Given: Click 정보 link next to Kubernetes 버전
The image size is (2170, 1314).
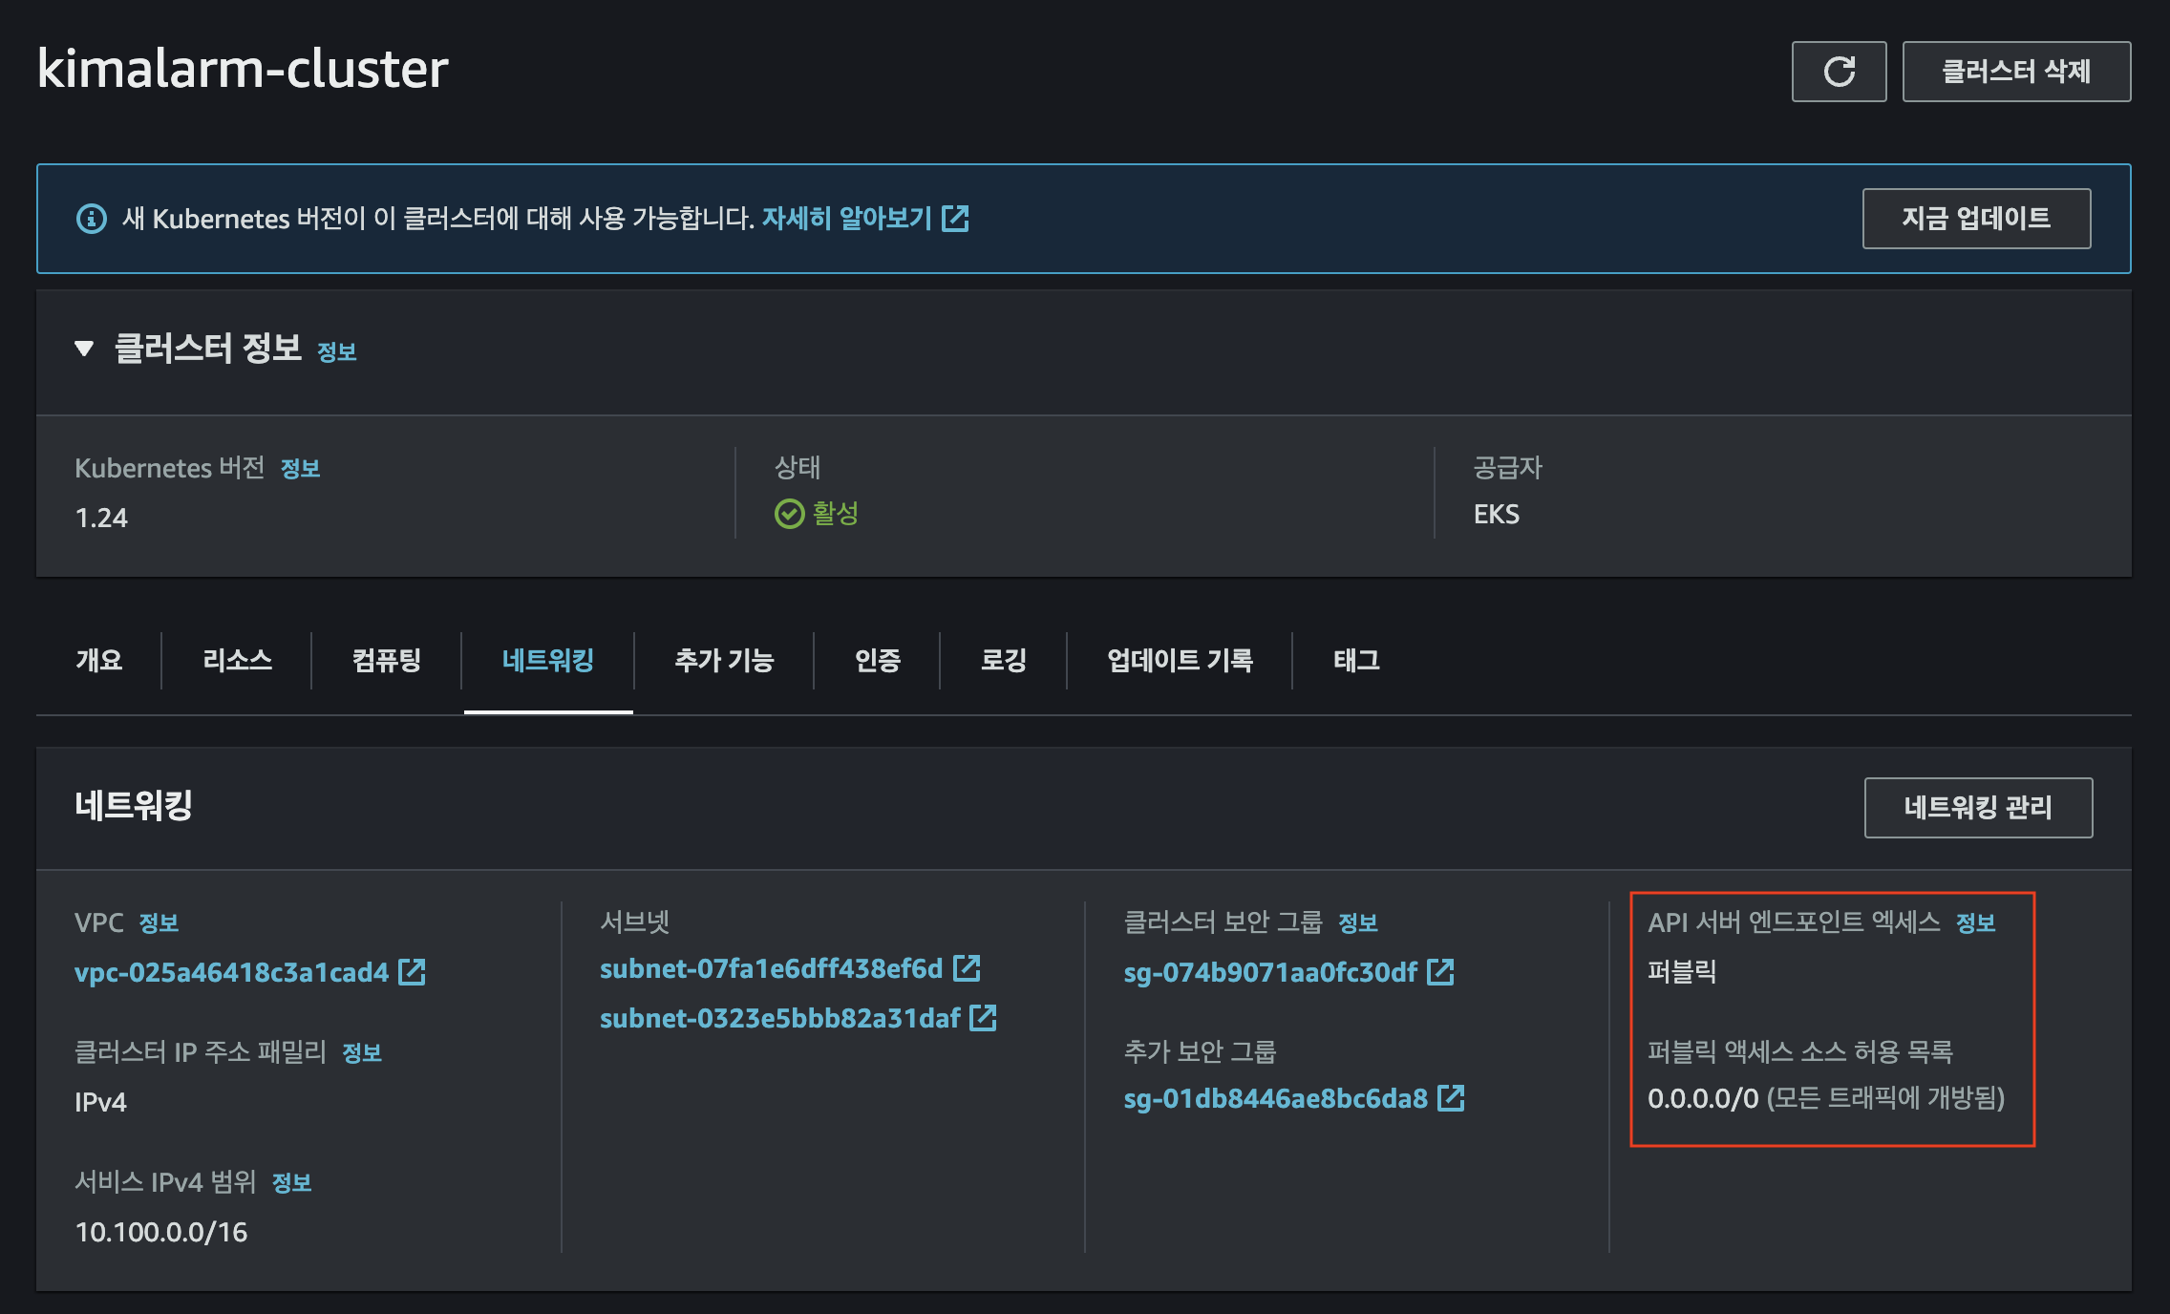Looking at the screenshot, I should tap(300, 469).
